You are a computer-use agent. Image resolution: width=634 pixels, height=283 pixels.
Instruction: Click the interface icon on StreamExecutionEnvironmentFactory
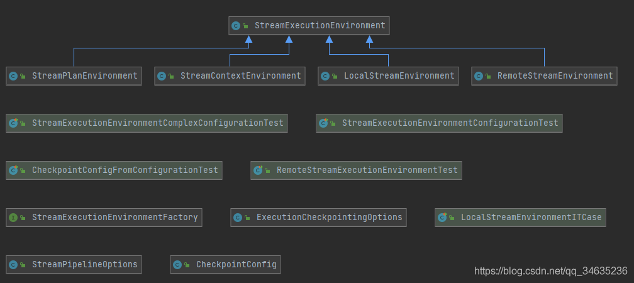[x=13, y=218]
